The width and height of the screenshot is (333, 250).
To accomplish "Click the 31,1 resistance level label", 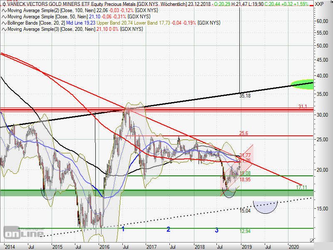I will (x=303, y=107).
